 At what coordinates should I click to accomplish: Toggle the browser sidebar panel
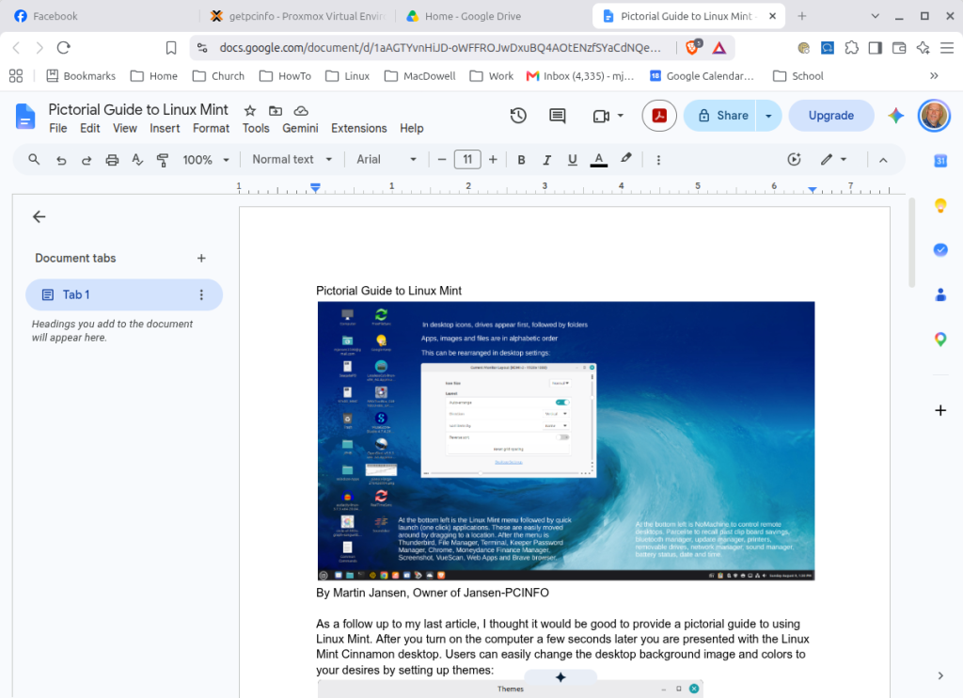coord(876,47)
